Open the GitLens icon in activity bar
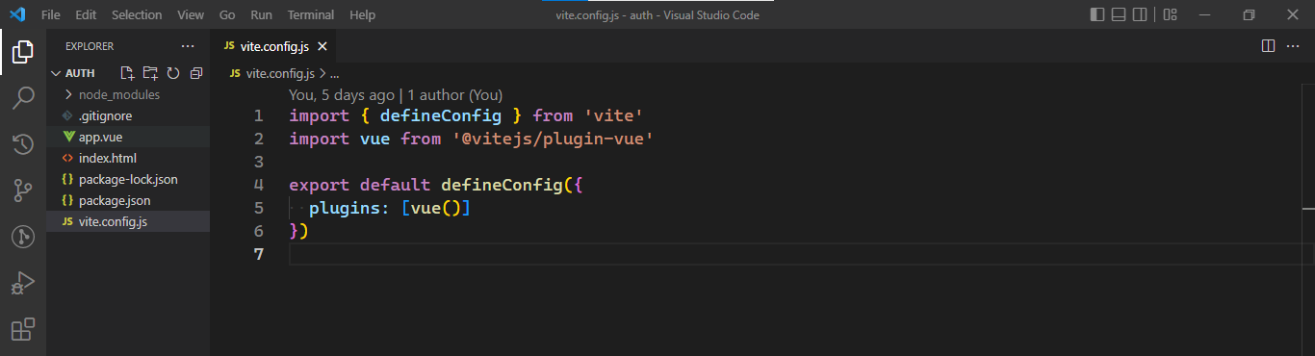 [23, 237]
